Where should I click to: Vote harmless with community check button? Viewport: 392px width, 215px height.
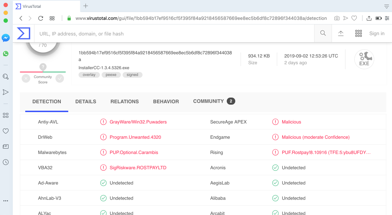(60, 78)
